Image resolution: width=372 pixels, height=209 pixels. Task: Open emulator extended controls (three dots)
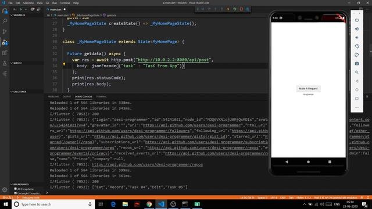pos(357,107)
